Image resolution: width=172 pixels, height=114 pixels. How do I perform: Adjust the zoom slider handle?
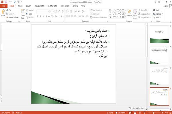[153, 113]
